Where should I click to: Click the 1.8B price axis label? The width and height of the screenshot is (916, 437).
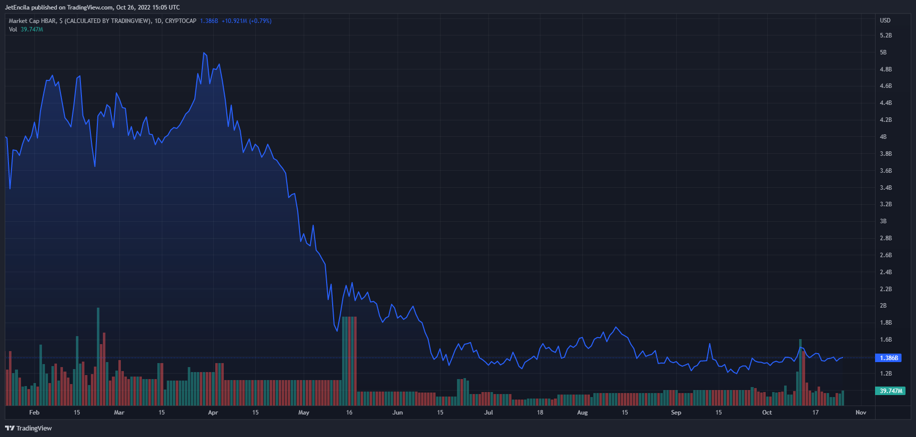pos(886,323)
